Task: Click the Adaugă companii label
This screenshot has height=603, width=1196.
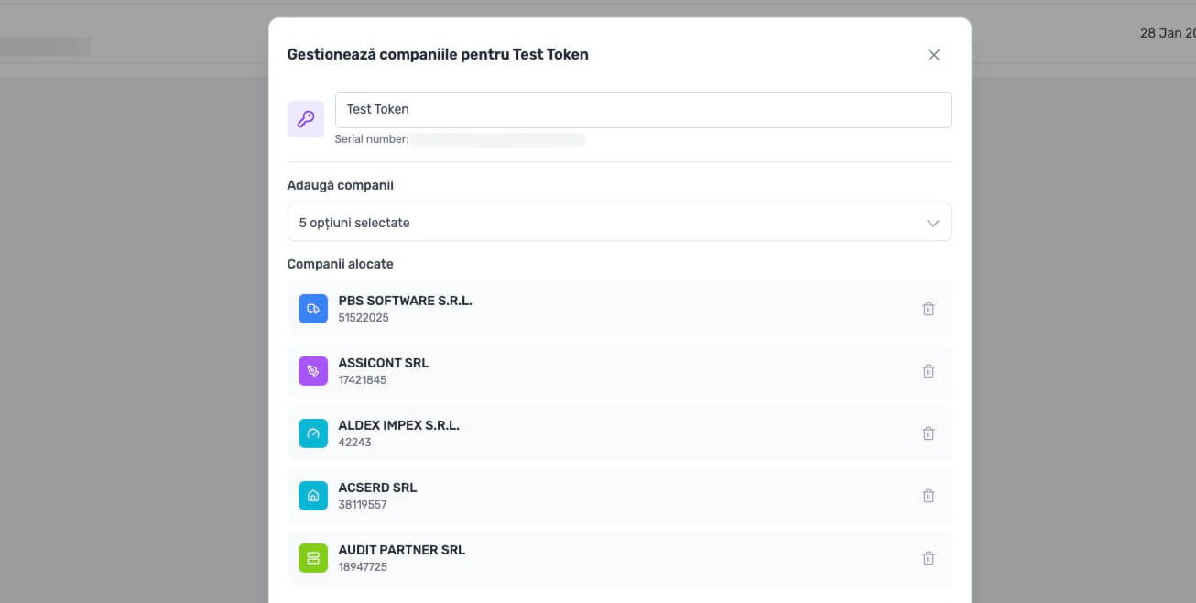Action: click(x=341, y=185)
